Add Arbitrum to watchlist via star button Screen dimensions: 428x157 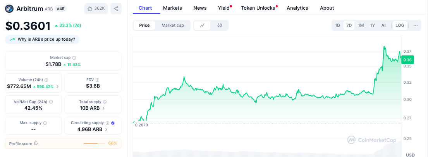pos(96,9)
